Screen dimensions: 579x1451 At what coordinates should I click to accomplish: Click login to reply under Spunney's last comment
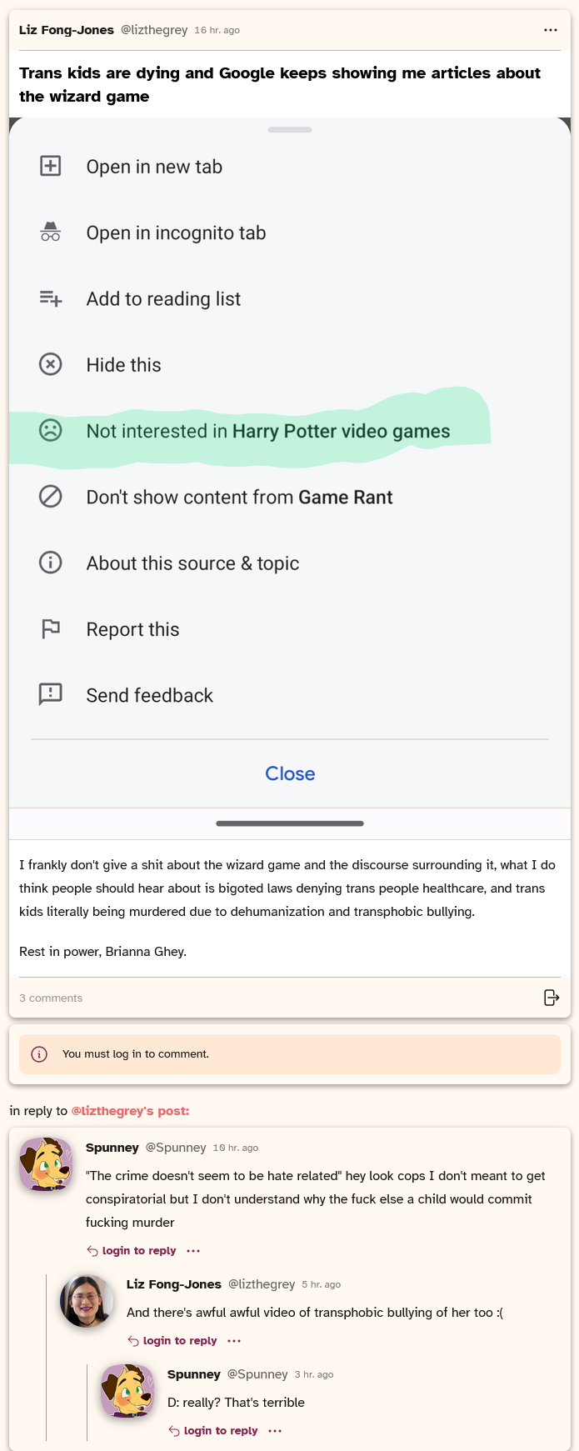pos(213,1431)
